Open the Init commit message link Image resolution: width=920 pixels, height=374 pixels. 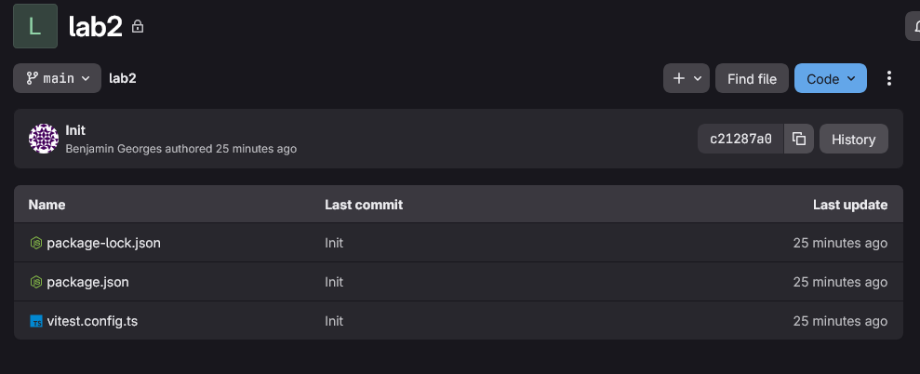pos(75,130)
